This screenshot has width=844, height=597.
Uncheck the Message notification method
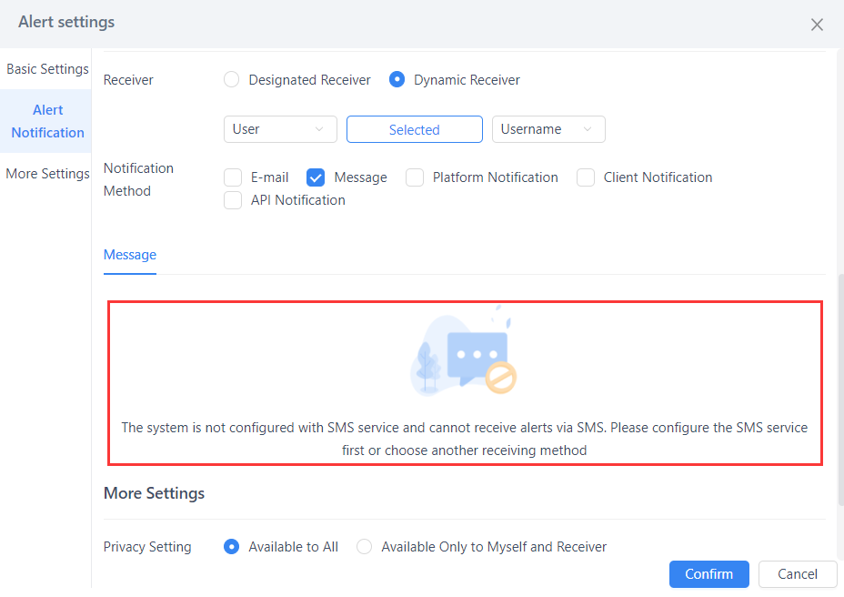click(316, 177)
